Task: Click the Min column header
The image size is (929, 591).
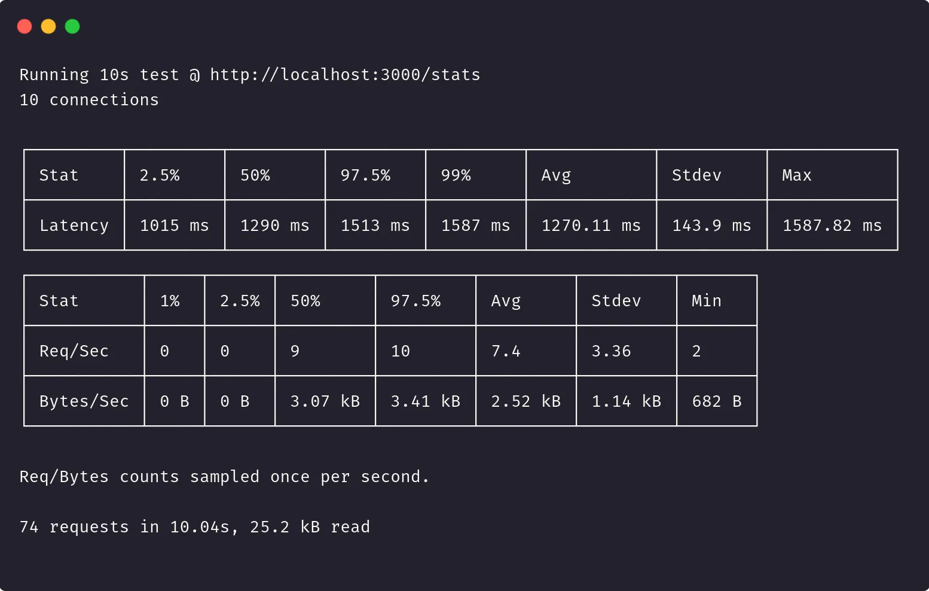Action: pos(706,301)
